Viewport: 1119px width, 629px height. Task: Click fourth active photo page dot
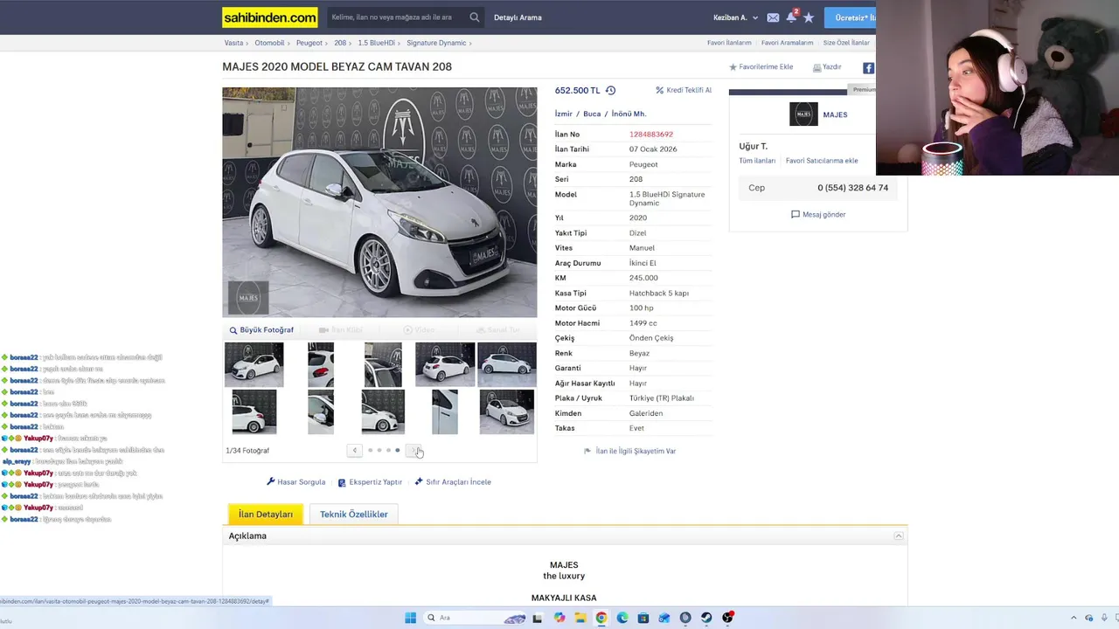pos(397,451)
